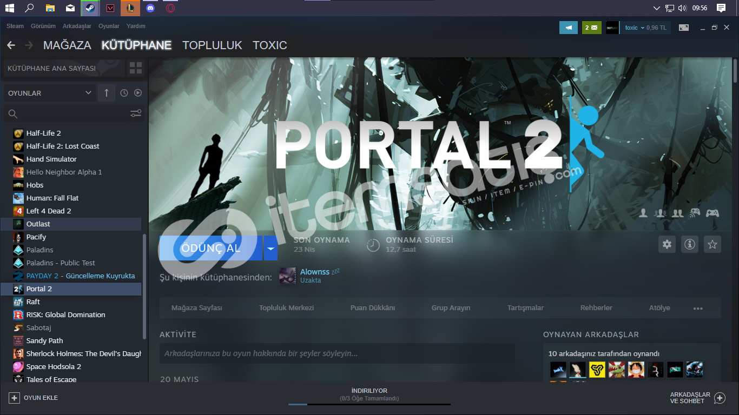Open advanced filter options icon
Viewport: 739px width, 415px height.
tap(136, 113)
